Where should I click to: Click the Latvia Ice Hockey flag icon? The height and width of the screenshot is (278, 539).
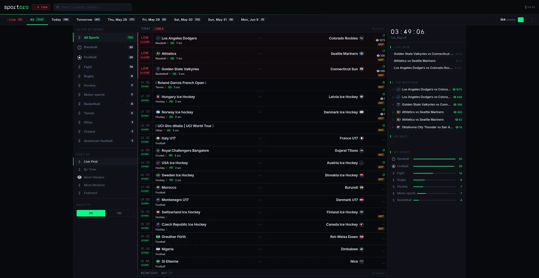coord(362,97)
